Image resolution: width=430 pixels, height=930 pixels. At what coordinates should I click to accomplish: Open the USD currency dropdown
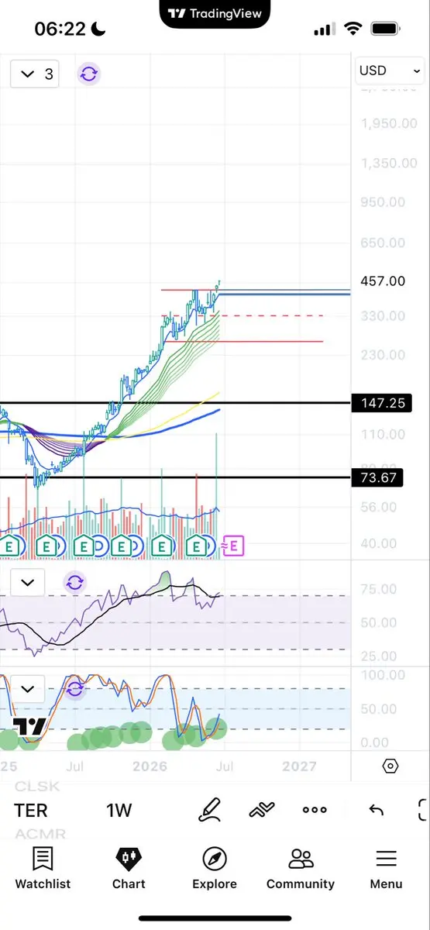pyautogui.click(x=390, y=71)
